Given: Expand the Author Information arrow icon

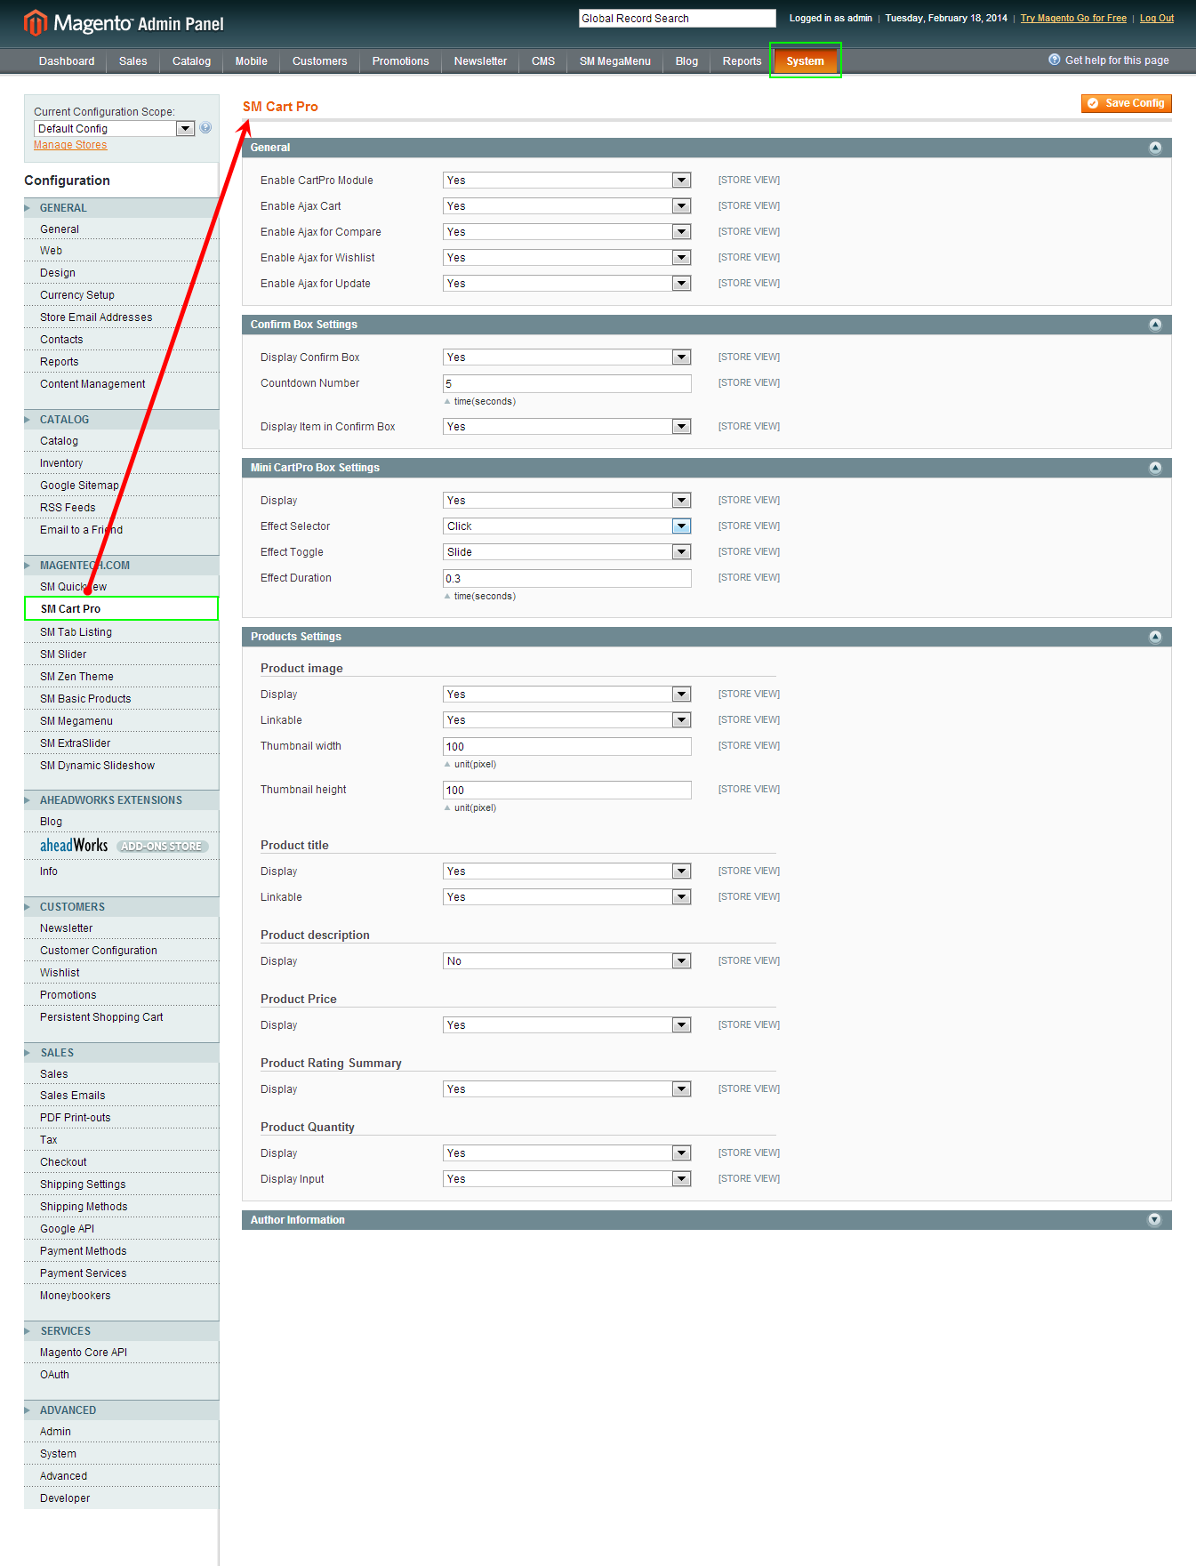Looking at the screenshot, I should tap(1154, 1220).
